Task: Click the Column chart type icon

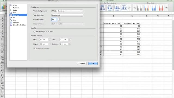Action: [4, 7]
